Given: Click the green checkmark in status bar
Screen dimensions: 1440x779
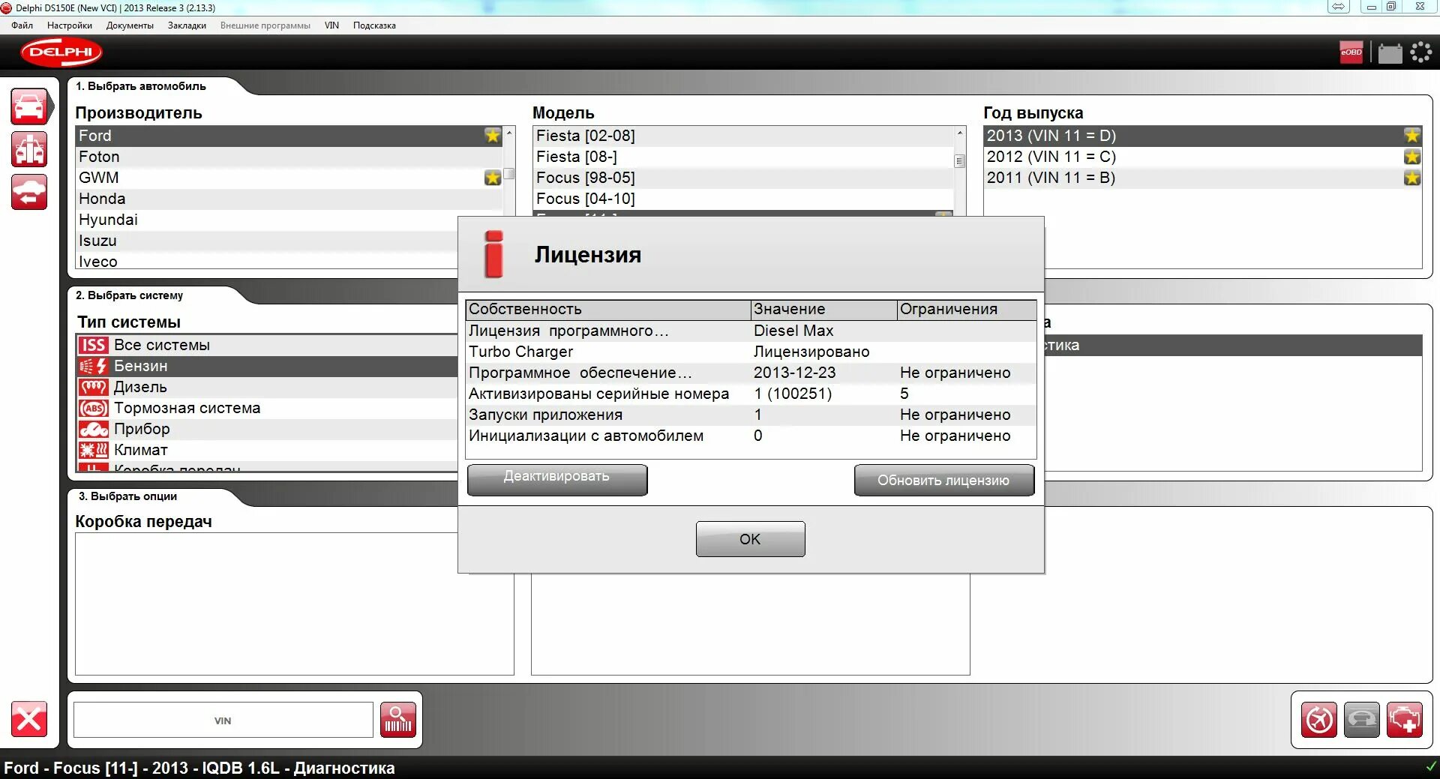Looking at the screenshot, I should pyautogui.click(x=1431, y=767).
